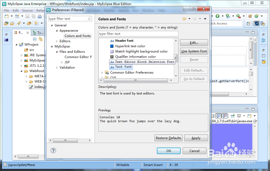
Task: Open the preferences view menu dropdown
Action: 205,19
